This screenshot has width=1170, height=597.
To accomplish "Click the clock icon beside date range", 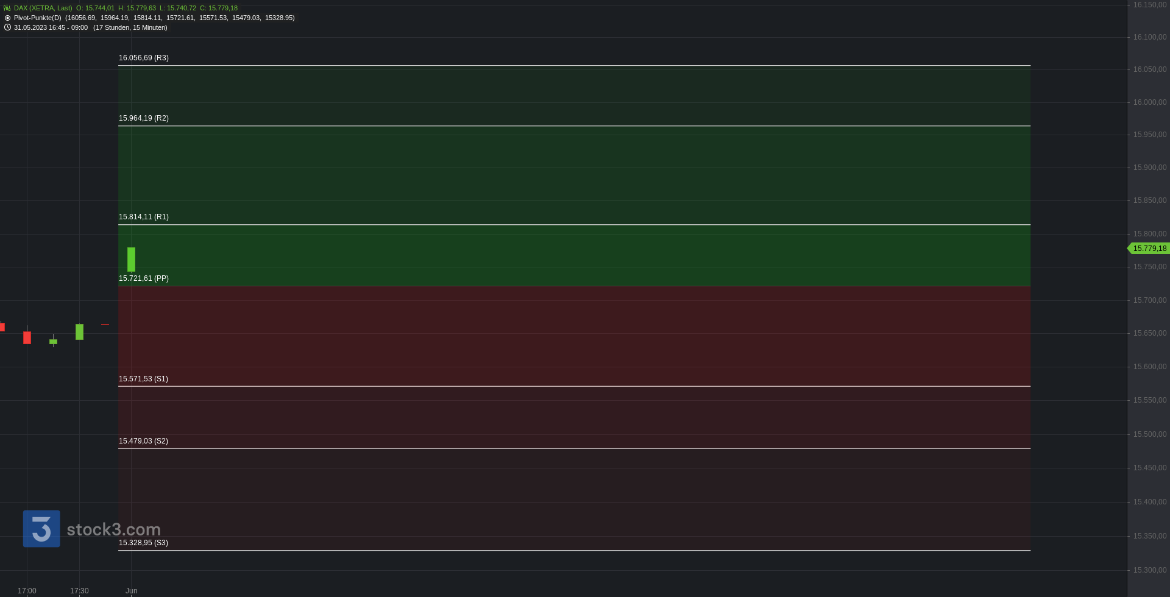I will pyautogui.click(x=7, y=27).
